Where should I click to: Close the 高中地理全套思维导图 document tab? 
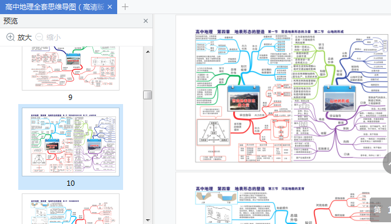tap(110, 7)
